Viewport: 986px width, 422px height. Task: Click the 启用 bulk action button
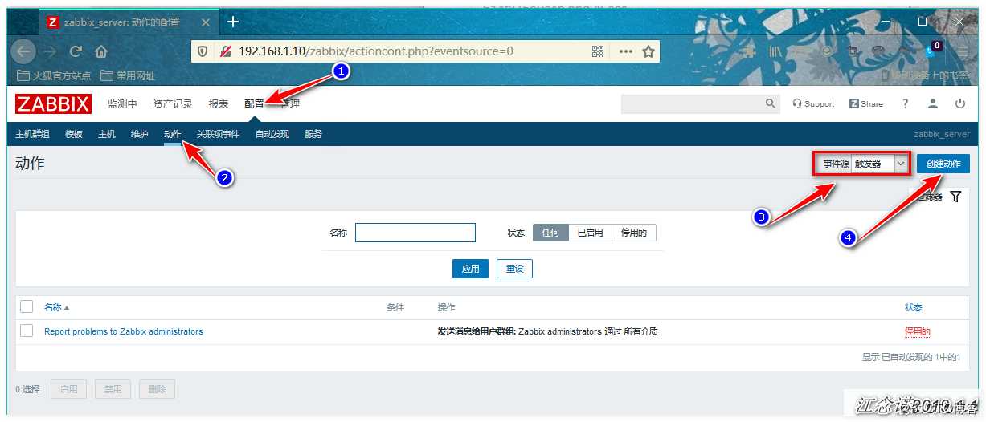click(x=68, y=389)
